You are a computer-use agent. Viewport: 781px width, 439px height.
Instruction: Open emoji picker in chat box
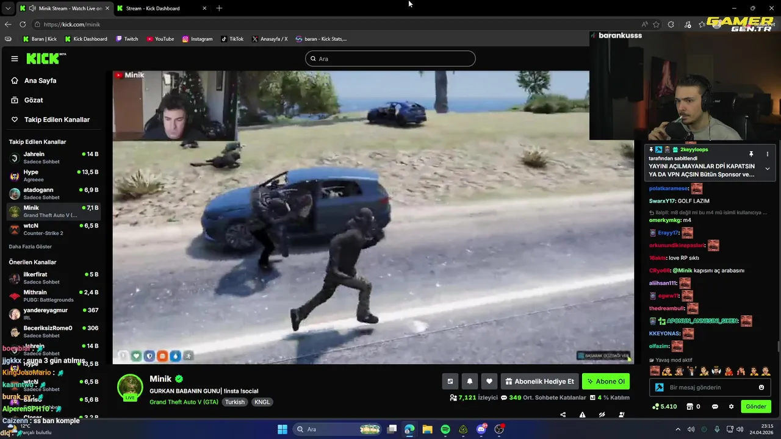(761, 388)
